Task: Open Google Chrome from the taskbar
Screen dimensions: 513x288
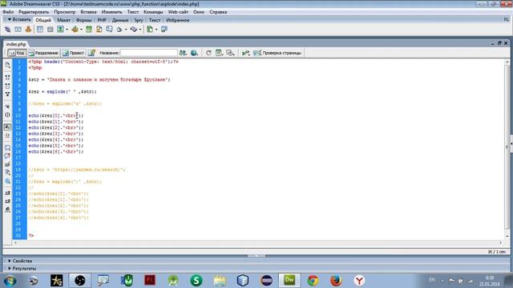Action: click(x=313, y=281)
